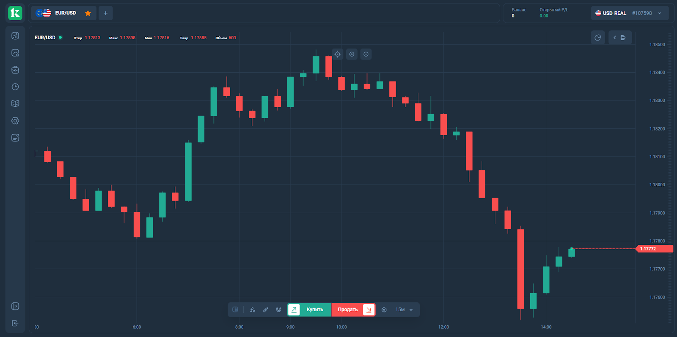Open the book education icon in sidebar

tap(15, 103)
